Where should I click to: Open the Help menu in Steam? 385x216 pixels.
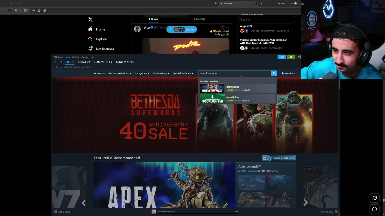(x=92, y=57)
